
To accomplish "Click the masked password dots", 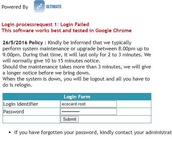I will [x=71, y=112].
